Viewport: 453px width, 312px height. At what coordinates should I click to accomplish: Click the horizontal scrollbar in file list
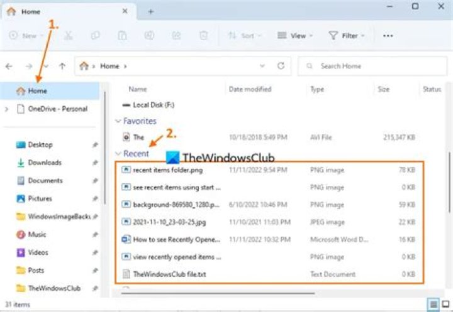point(218,293)
